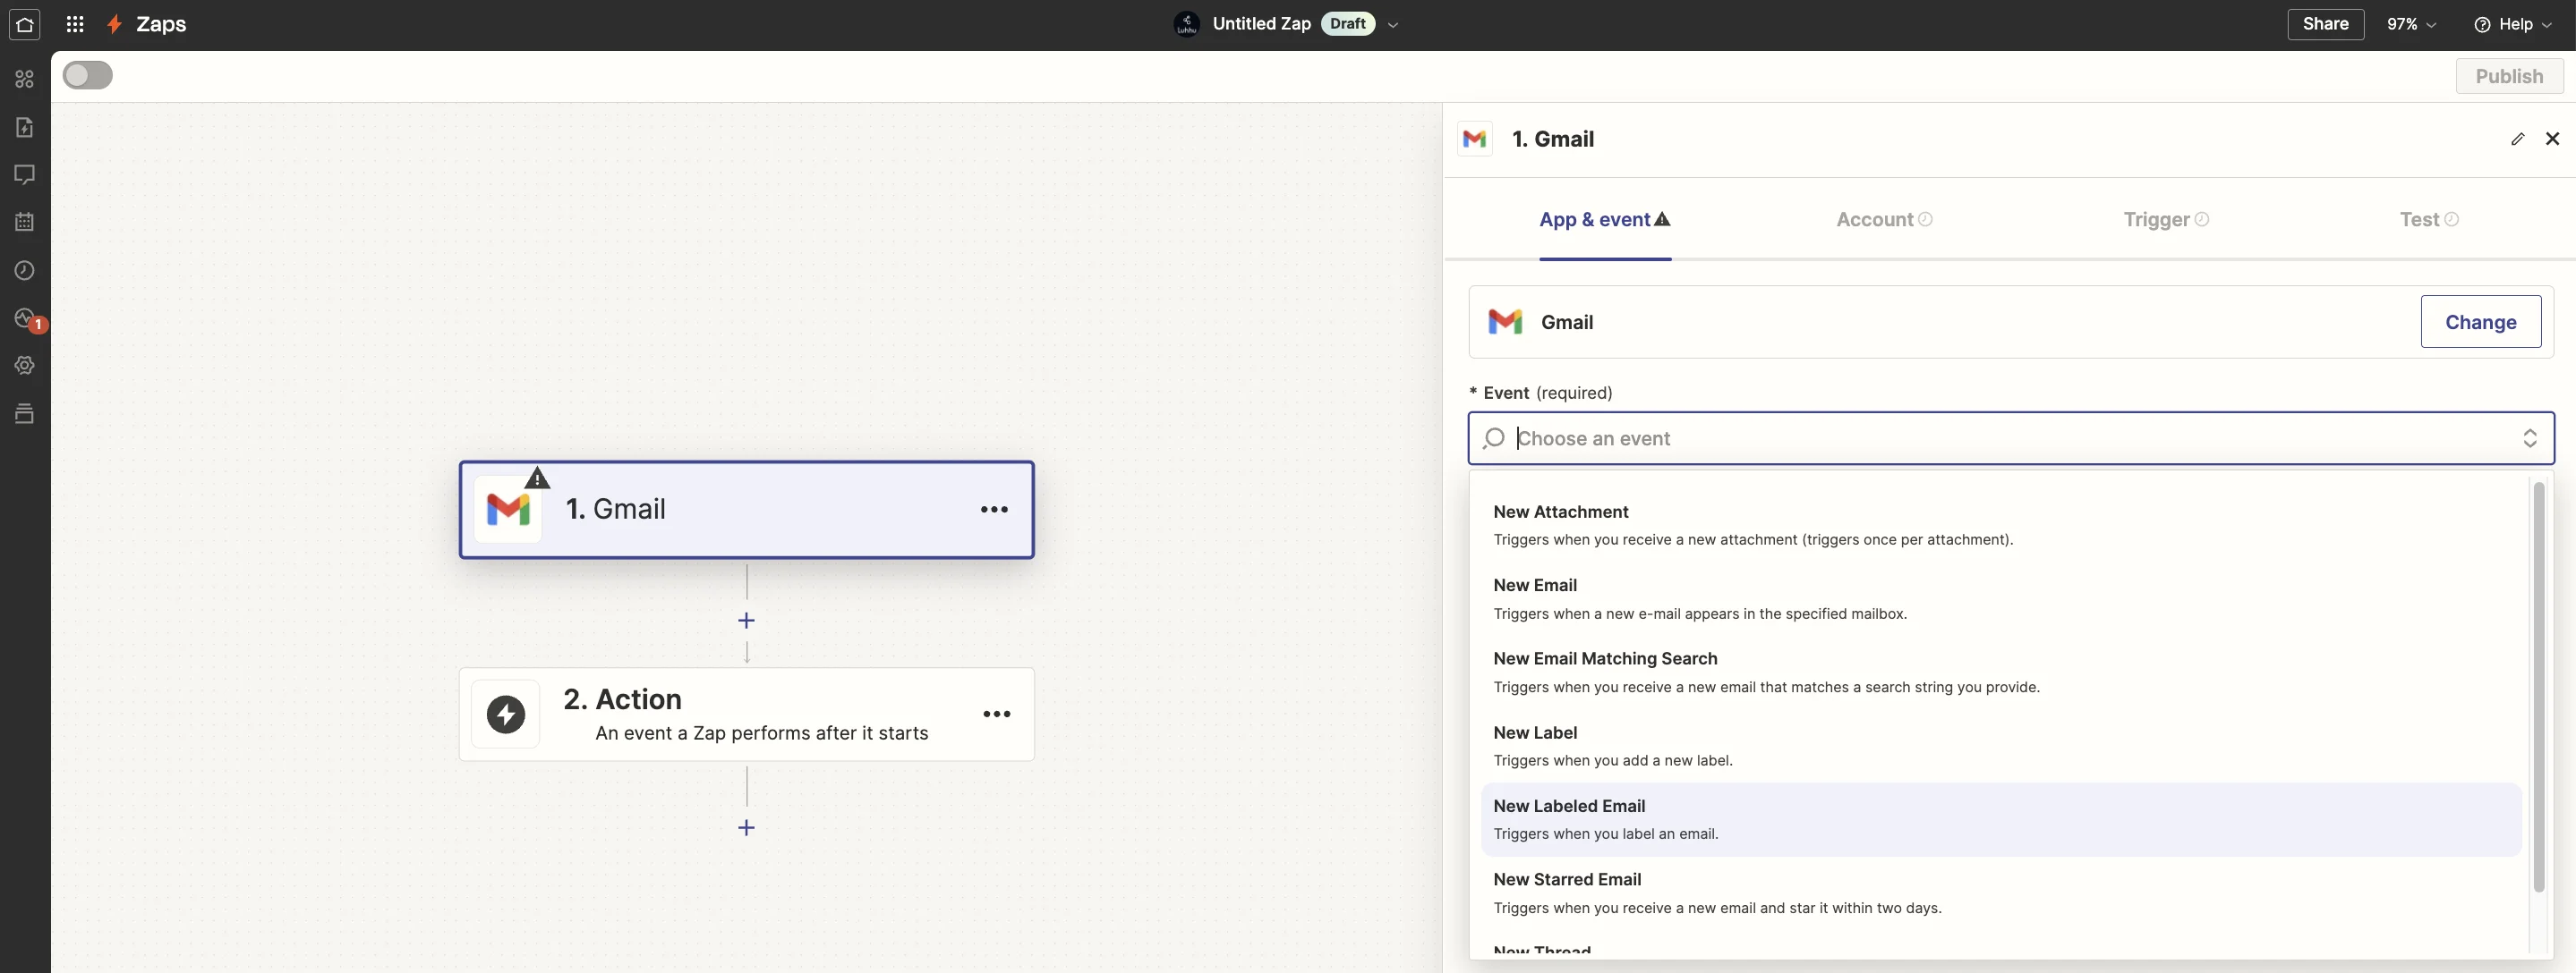Expand the Untitled Zap title chevron
2576x973 pixels.
pyautogui.click(x=1393, y=25)
